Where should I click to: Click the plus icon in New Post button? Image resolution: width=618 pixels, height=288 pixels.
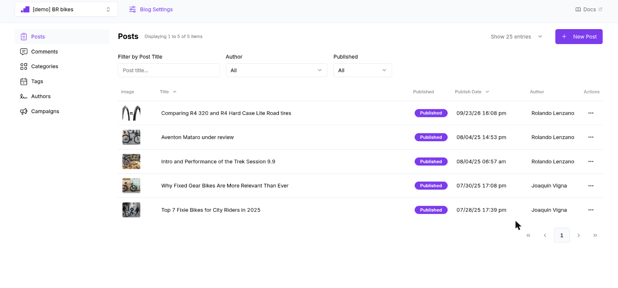coord(564,37)
